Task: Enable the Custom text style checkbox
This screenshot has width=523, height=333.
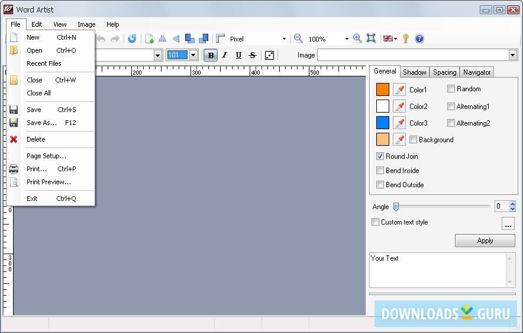Action: [x=375, y=222]
